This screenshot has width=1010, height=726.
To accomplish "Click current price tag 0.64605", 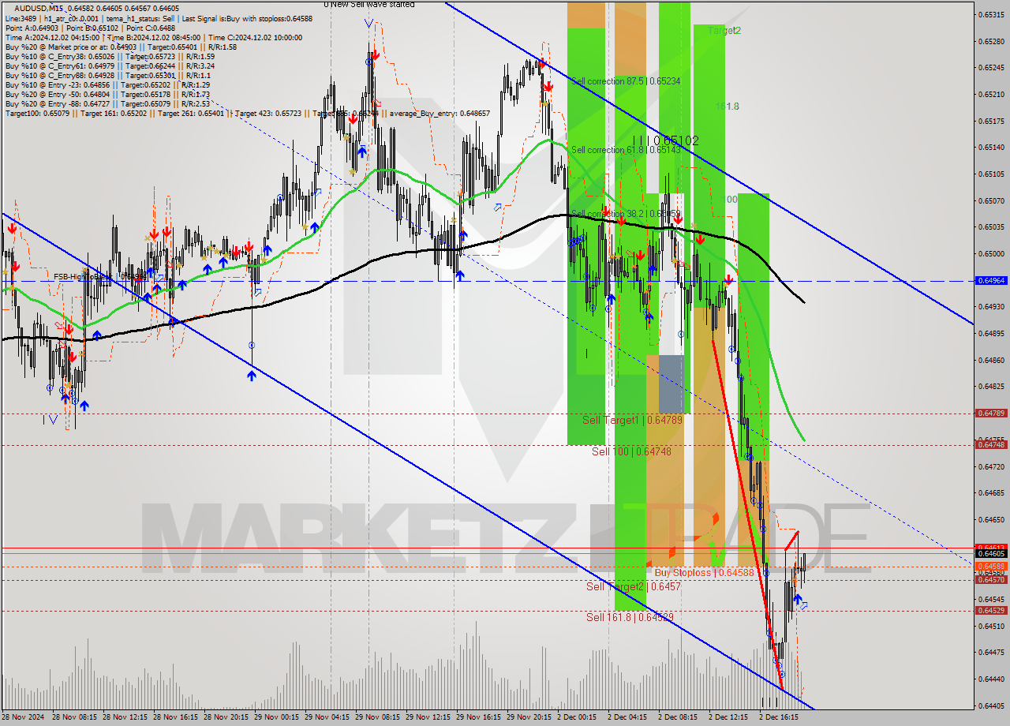I will tap(991, 554).
